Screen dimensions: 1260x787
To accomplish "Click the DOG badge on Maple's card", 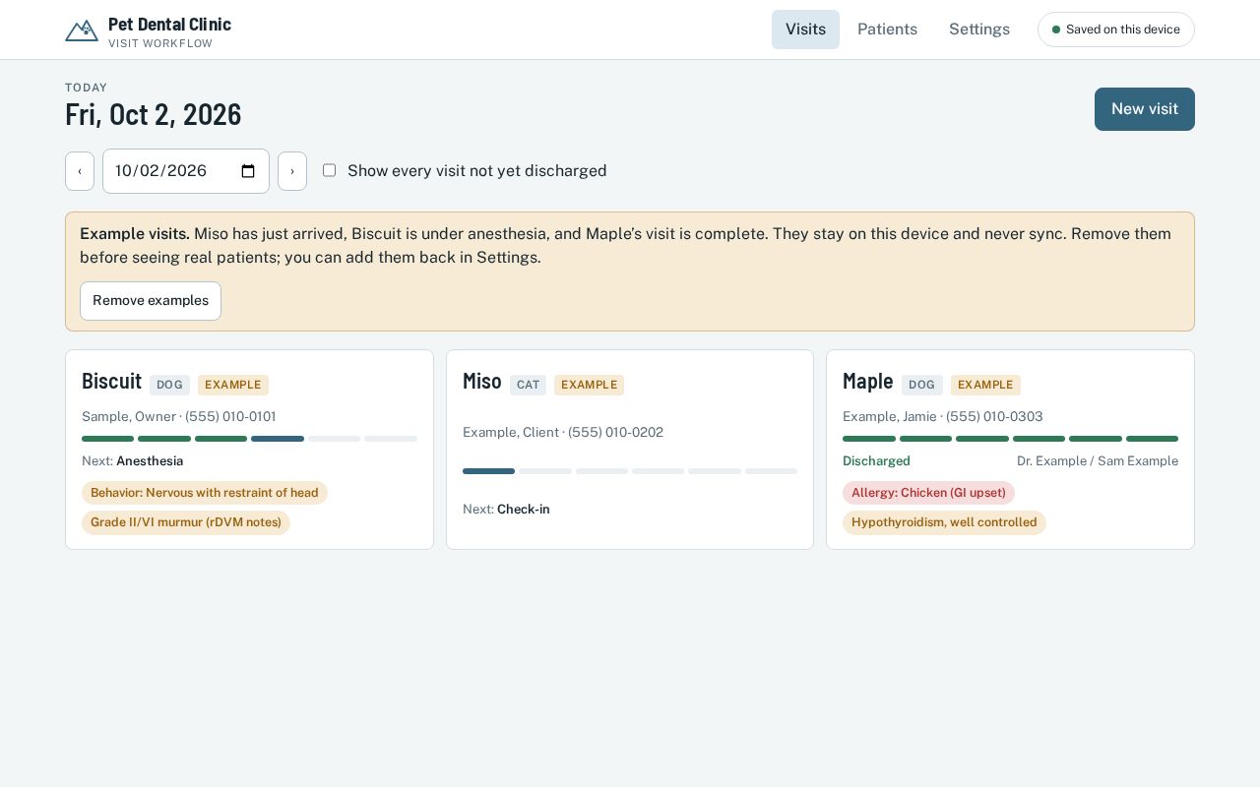I will [x=922, y=385].
